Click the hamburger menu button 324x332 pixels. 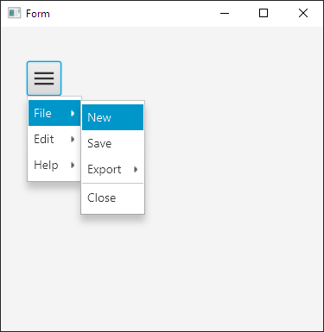(44, 78)
